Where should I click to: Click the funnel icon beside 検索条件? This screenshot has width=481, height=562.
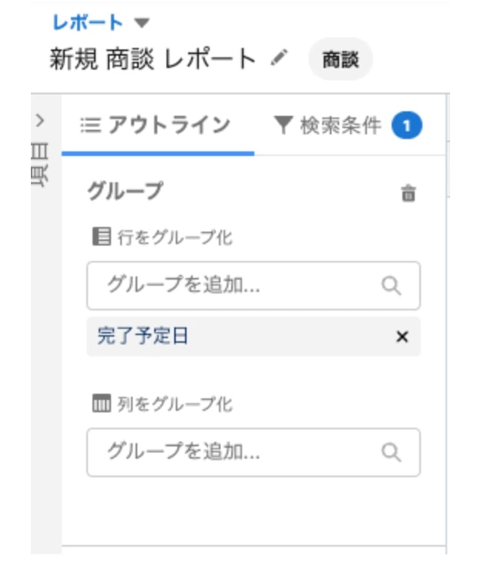pyautogui.click(x=284, y=125)
